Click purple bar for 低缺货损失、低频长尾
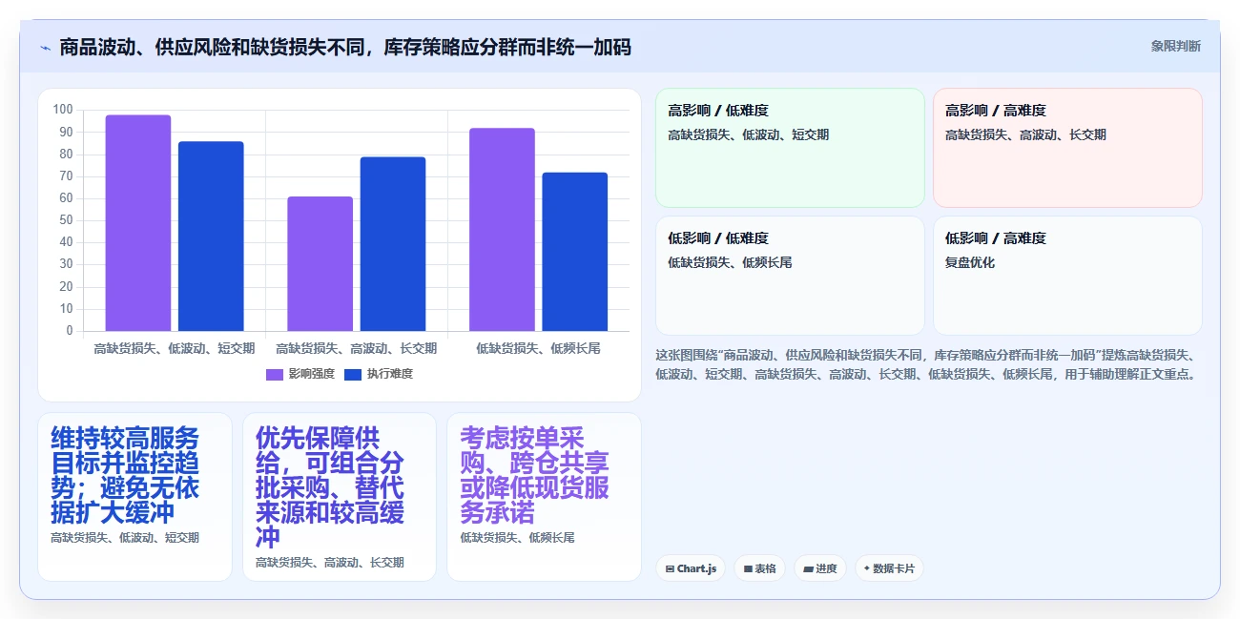 [x=502, y=230]
